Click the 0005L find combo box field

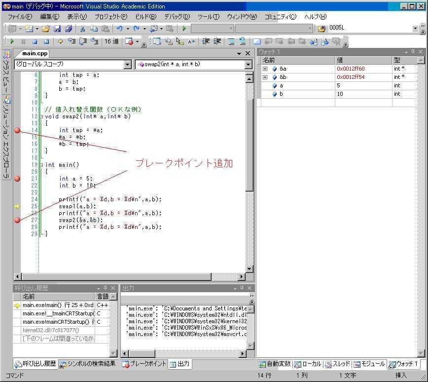(370, 28)
